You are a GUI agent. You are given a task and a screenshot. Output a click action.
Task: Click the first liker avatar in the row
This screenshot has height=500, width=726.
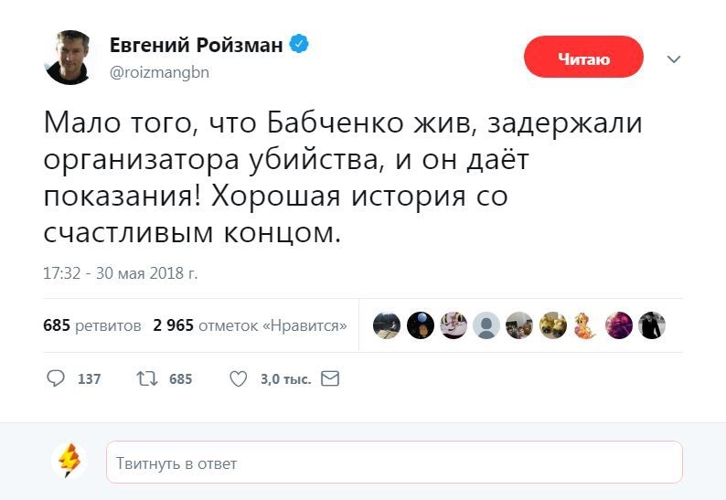(x=388, y=325)
